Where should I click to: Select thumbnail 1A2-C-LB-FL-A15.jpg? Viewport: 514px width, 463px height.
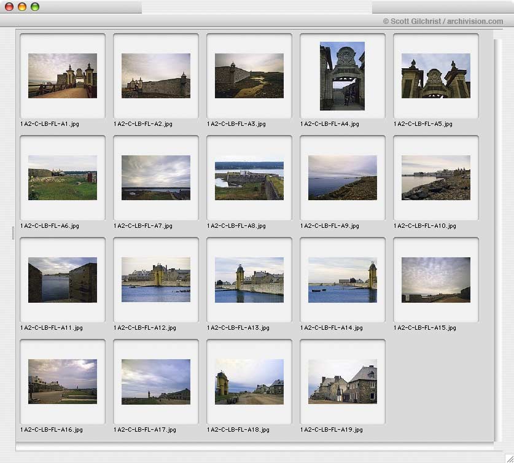point(436,280)
